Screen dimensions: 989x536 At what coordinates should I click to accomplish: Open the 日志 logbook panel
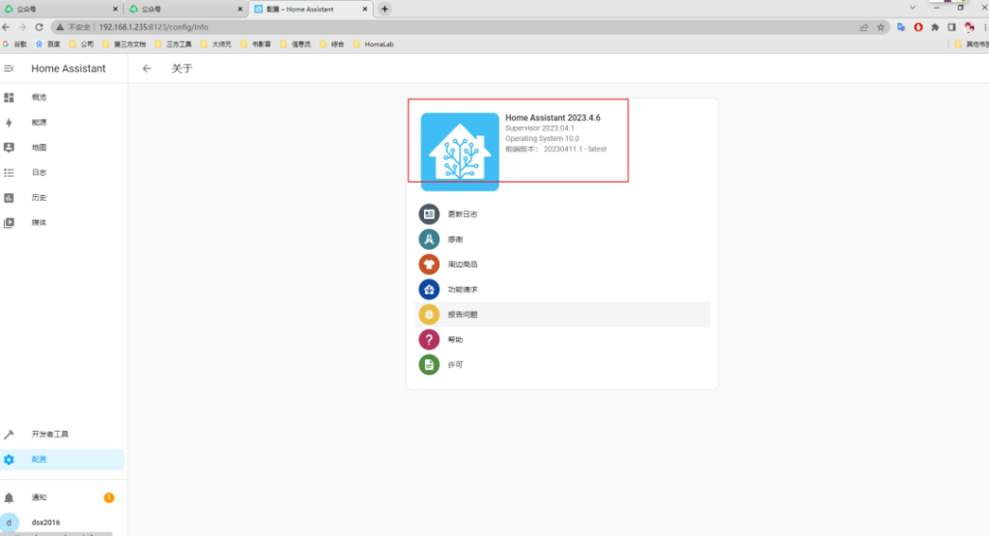coord(62,172)
